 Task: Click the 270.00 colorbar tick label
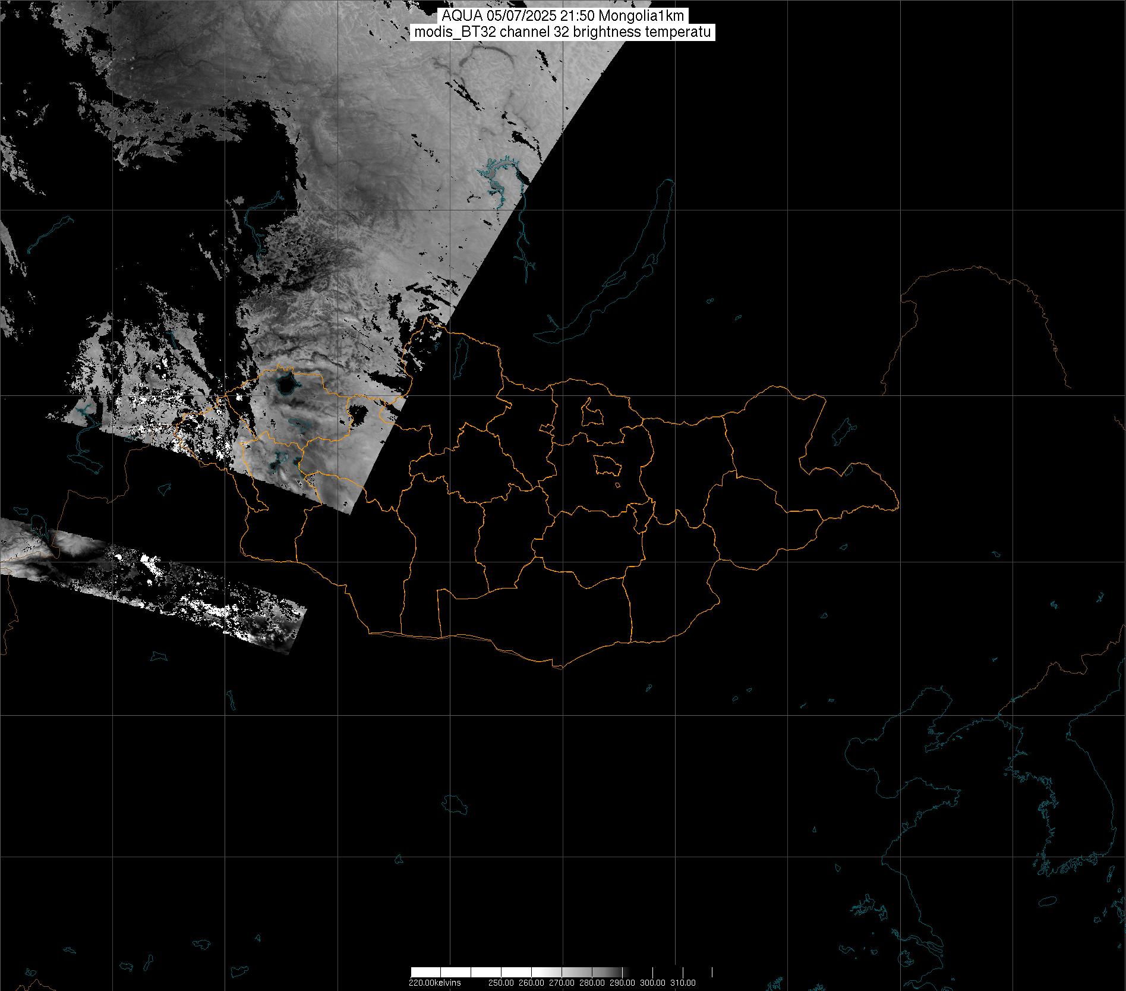click(x=562, y=983)
